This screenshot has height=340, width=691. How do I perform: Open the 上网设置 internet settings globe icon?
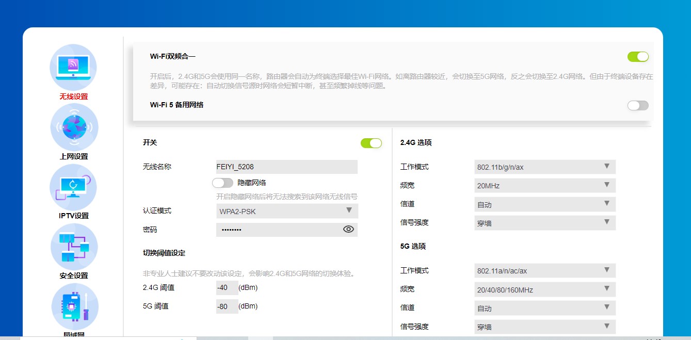tap(74, 127)
